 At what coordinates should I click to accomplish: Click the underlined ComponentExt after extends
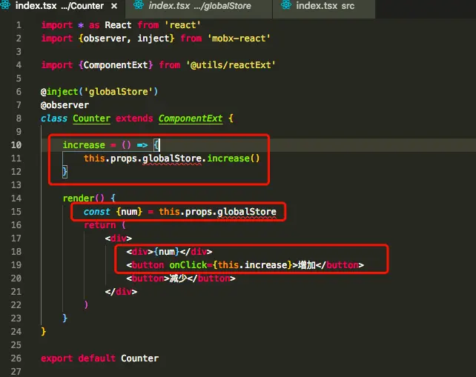pyautogui.click(x=191, y=119)
